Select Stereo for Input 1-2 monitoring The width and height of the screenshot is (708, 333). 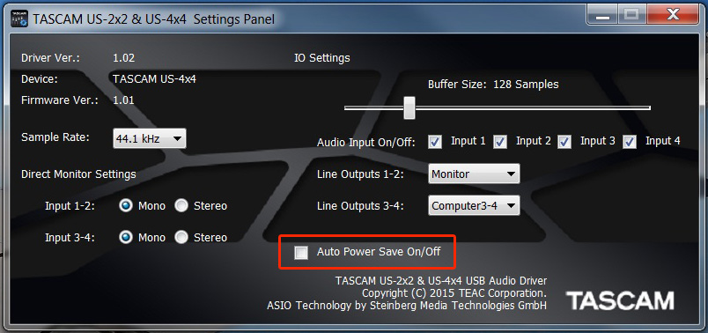181,206
